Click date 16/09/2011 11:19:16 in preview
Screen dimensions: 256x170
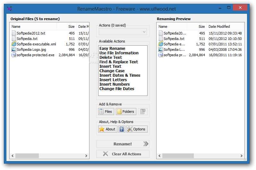click(225, 55)
